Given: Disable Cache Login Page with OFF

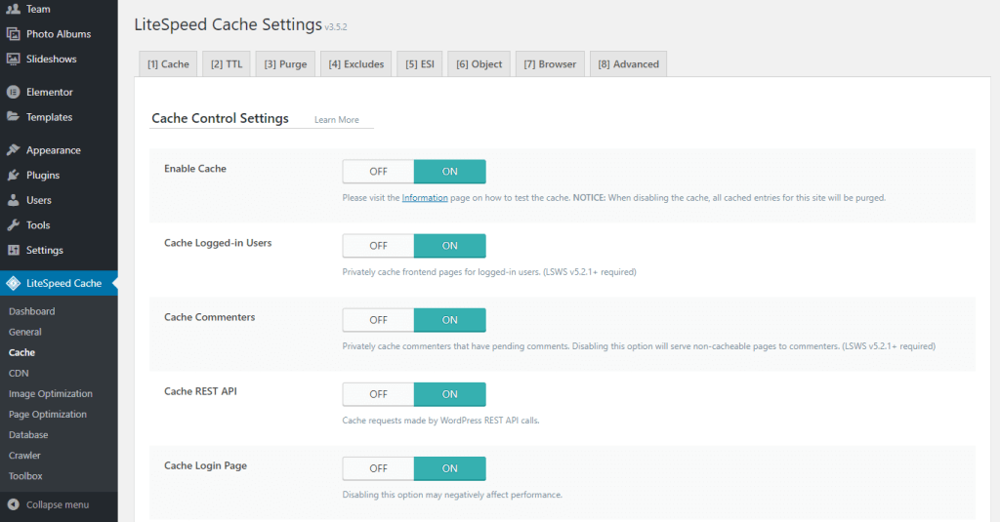Looking at the screenshot, I should click(378, 468).
